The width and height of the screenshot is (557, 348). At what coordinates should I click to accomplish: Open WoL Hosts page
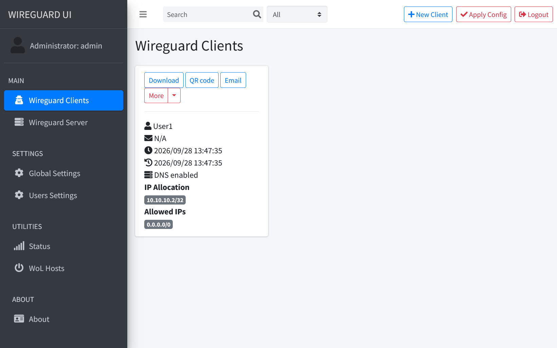63,268
